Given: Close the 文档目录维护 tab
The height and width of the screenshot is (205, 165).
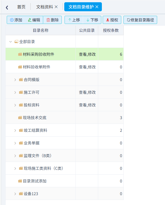Looking at the screenshot, I should pos(97,7).
